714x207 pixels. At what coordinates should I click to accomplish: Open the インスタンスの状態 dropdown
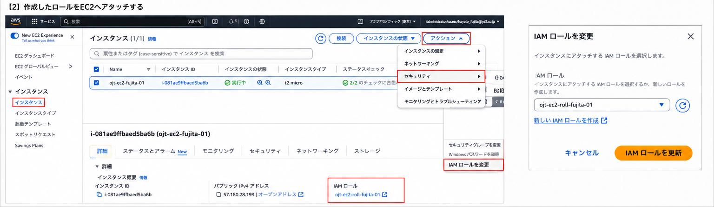388,39
